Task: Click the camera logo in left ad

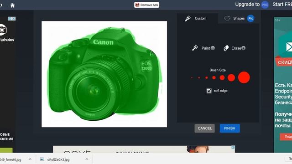Action: [3, 30]
